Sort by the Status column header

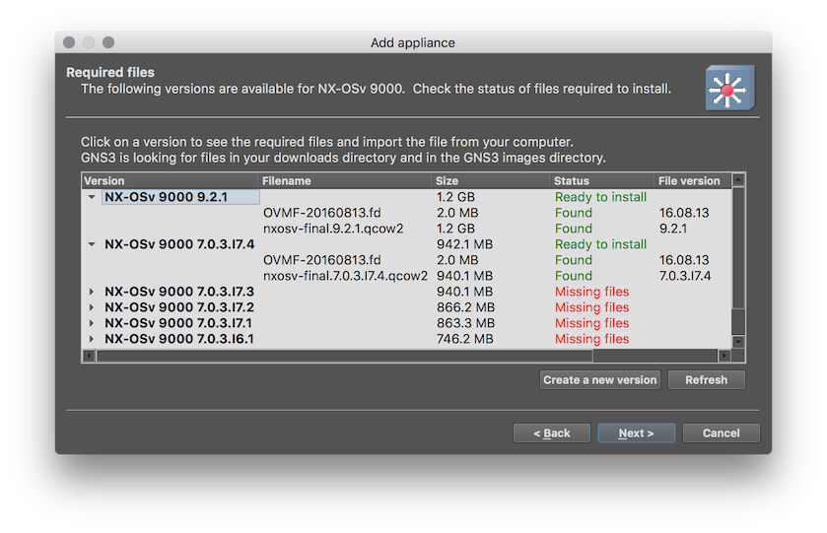[x=602, y=181]
